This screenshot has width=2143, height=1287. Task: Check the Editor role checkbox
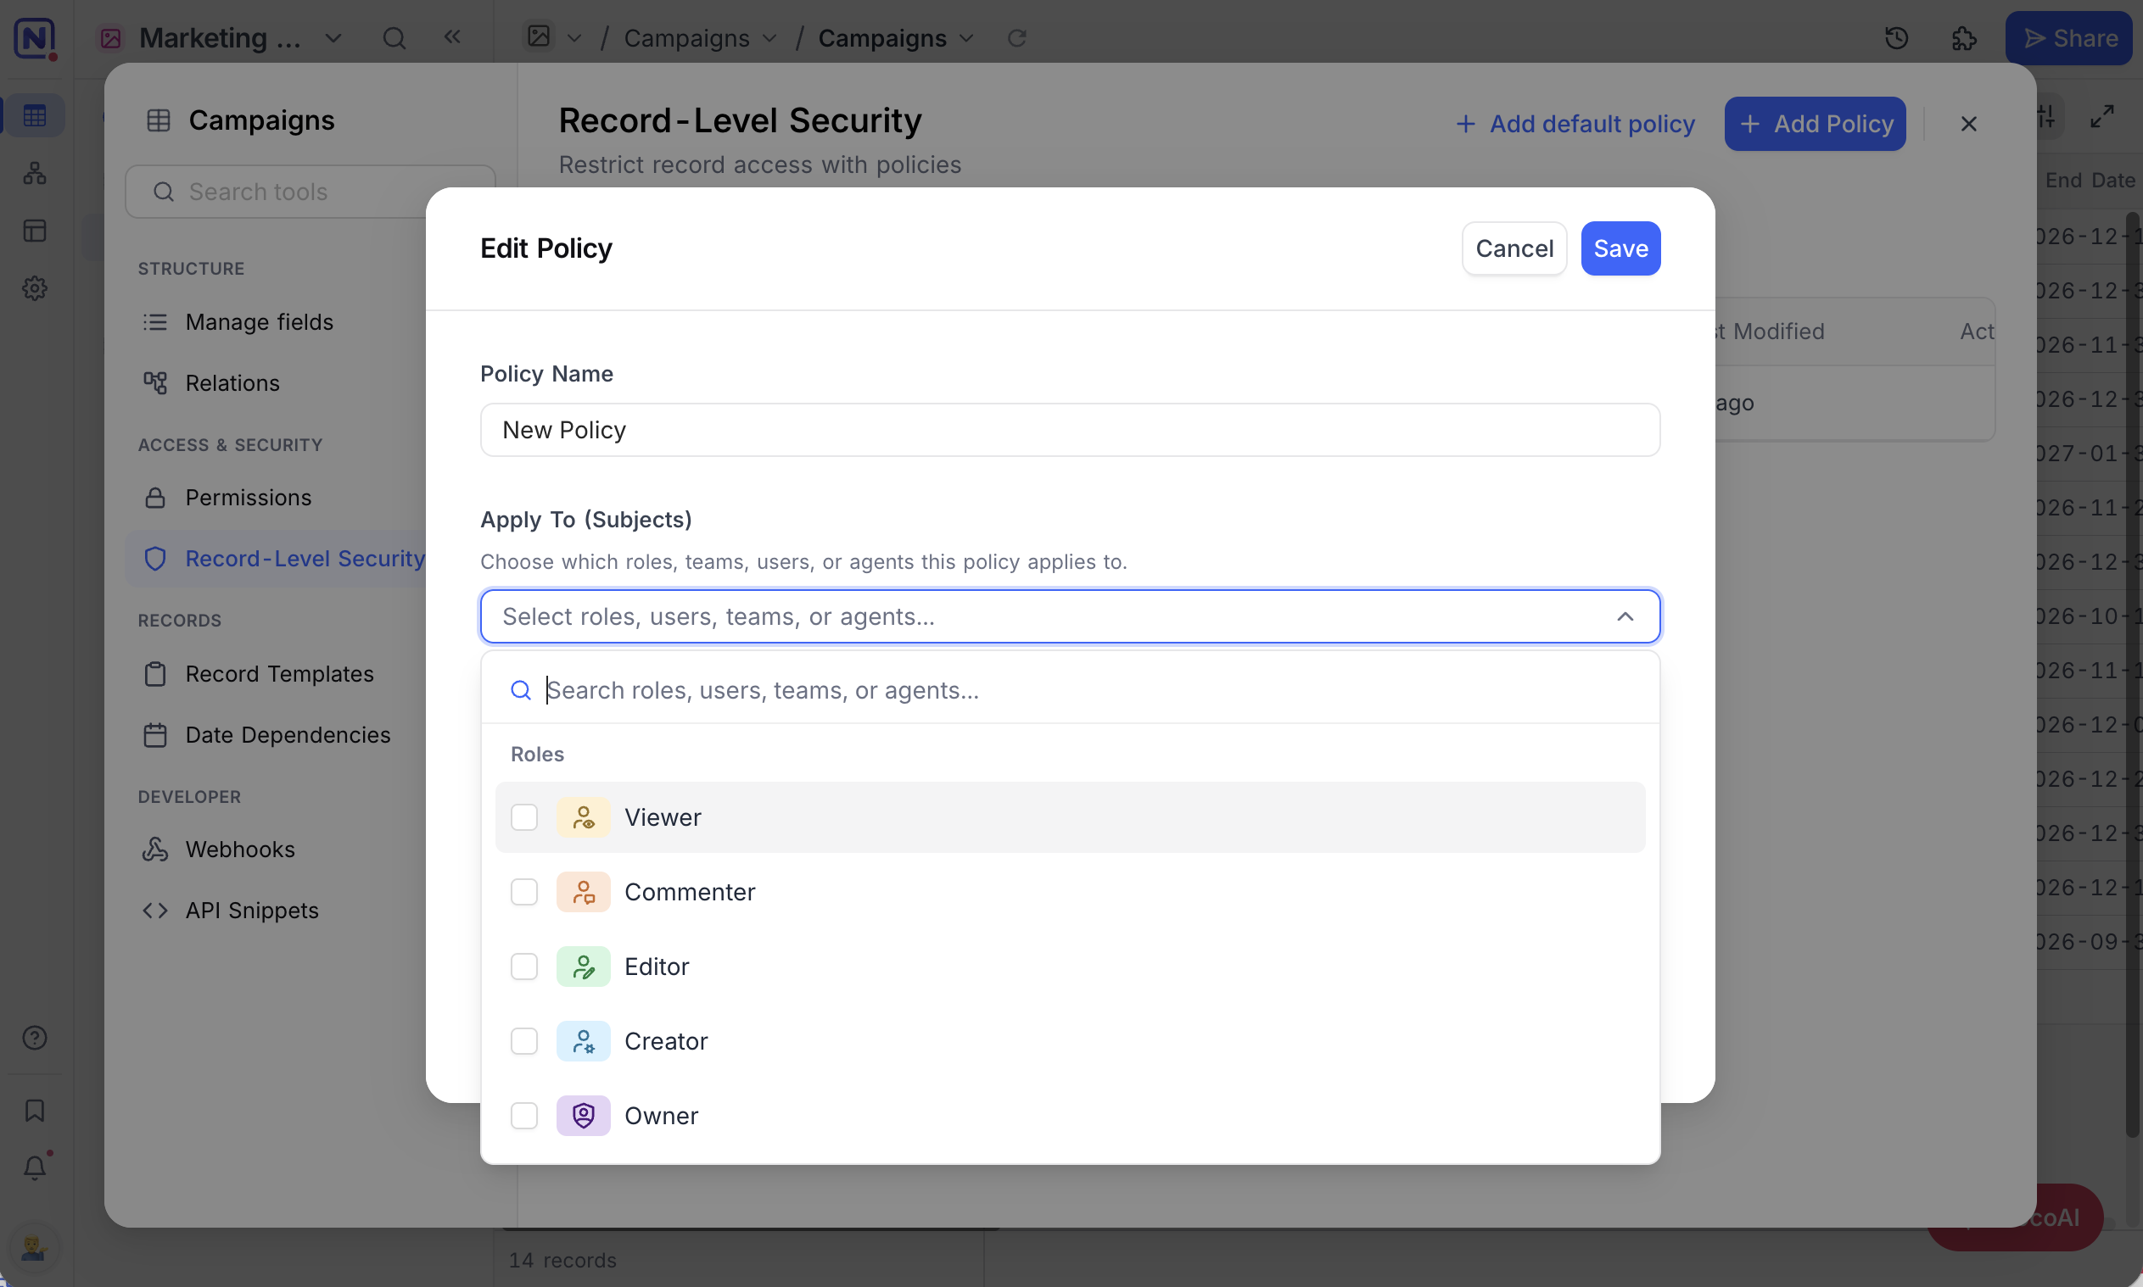tap(524, 967)
